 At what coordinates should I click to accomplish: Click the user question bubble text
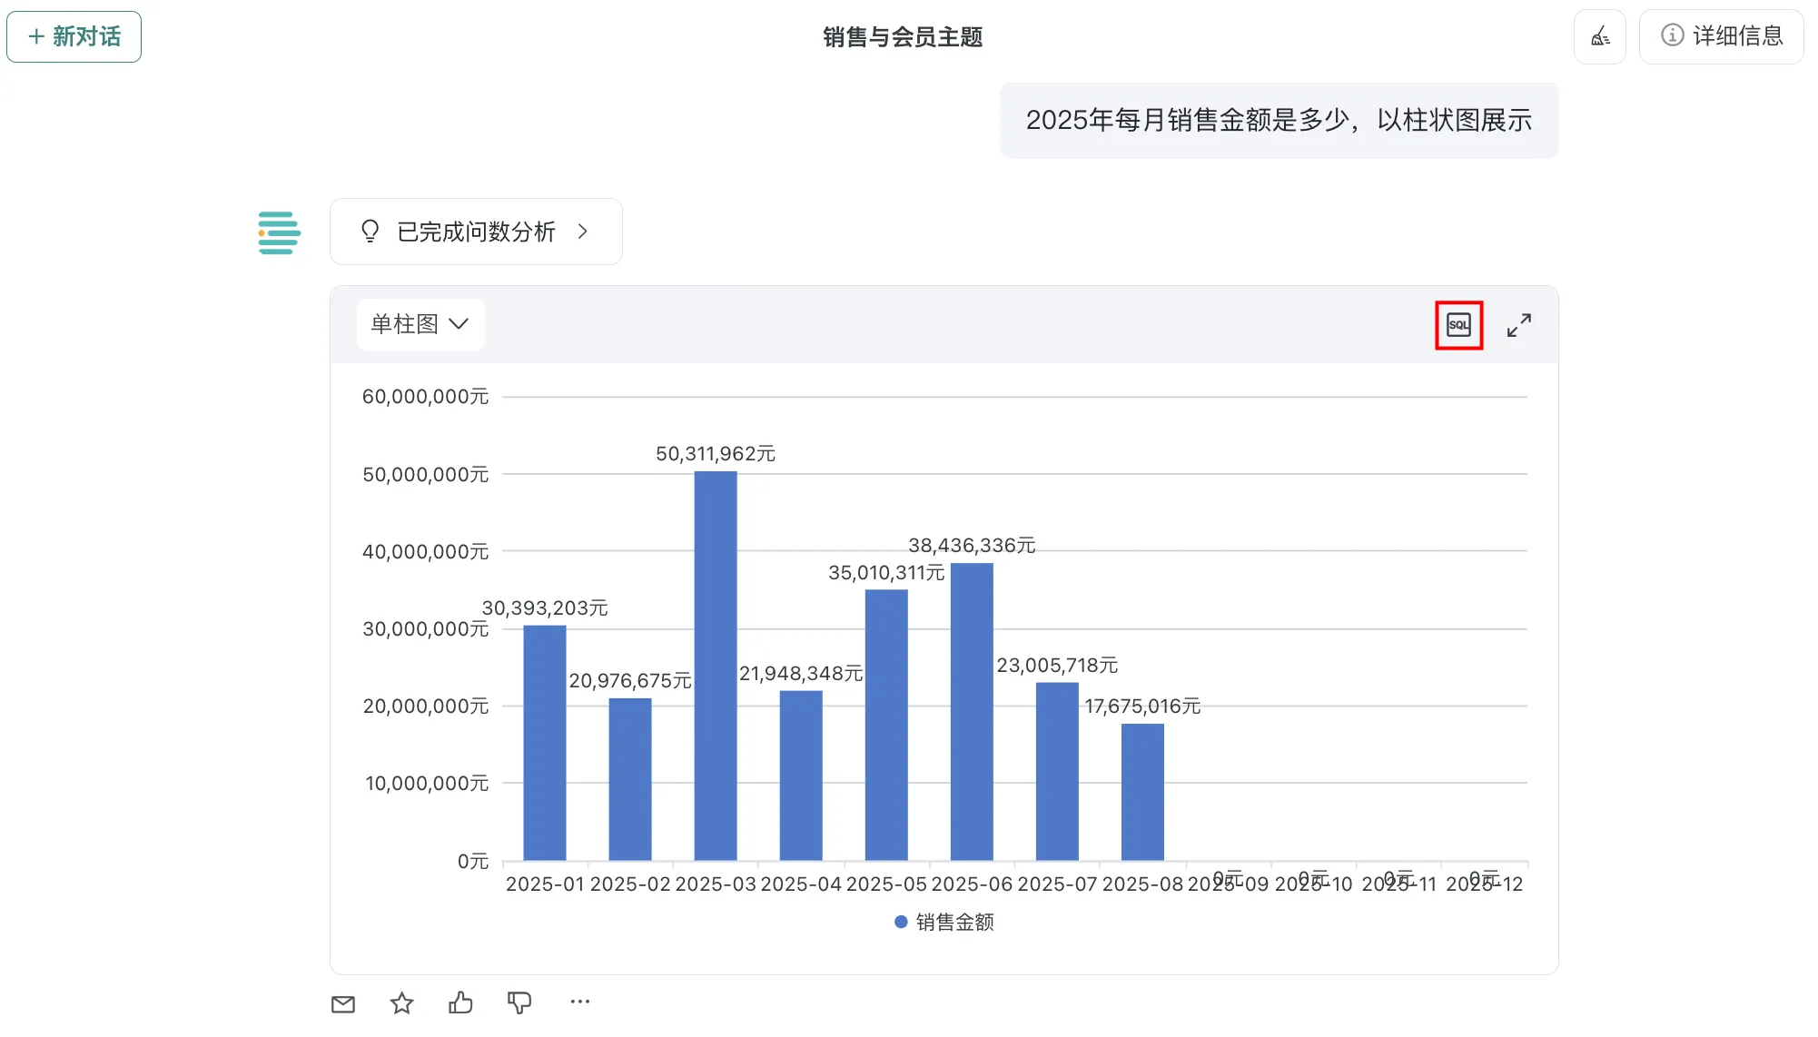point(1279,120)
